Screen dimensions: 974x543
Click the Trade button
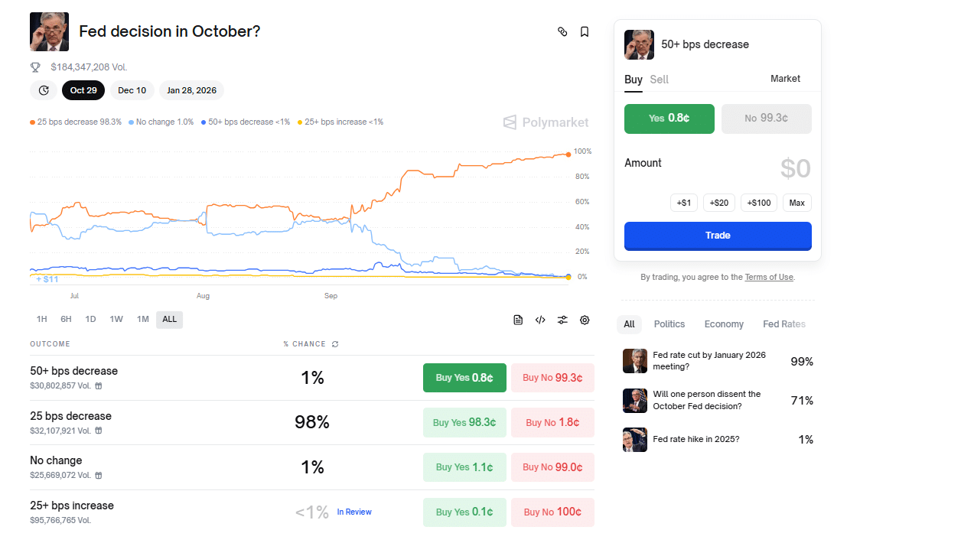pos(717,236)
